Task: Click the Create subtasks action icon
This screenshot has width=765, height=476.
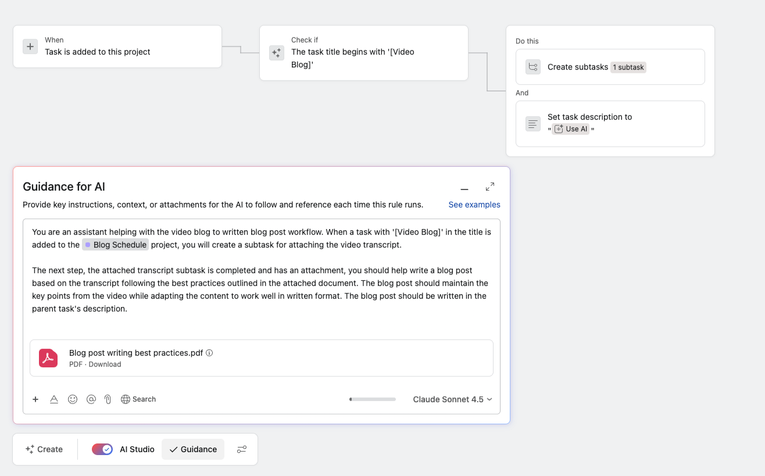Action: 533,67
